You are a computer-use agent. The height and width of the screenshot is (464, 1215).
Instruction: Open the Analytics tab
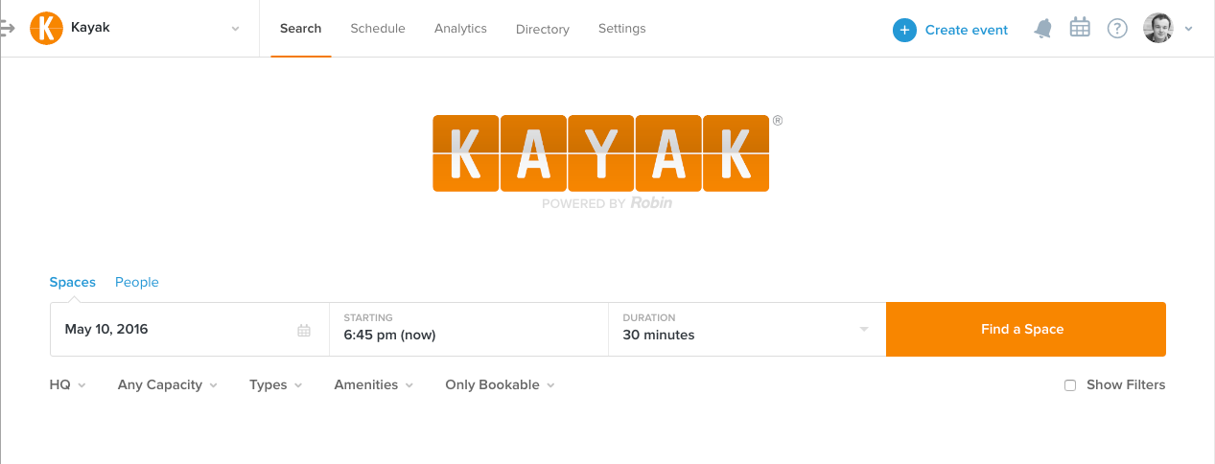click(460, 29)
